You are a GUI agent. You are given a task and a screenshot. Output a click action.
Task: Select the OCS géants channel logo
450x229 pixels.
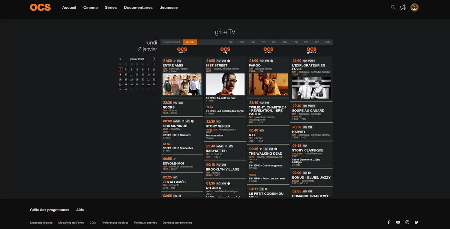311,50
